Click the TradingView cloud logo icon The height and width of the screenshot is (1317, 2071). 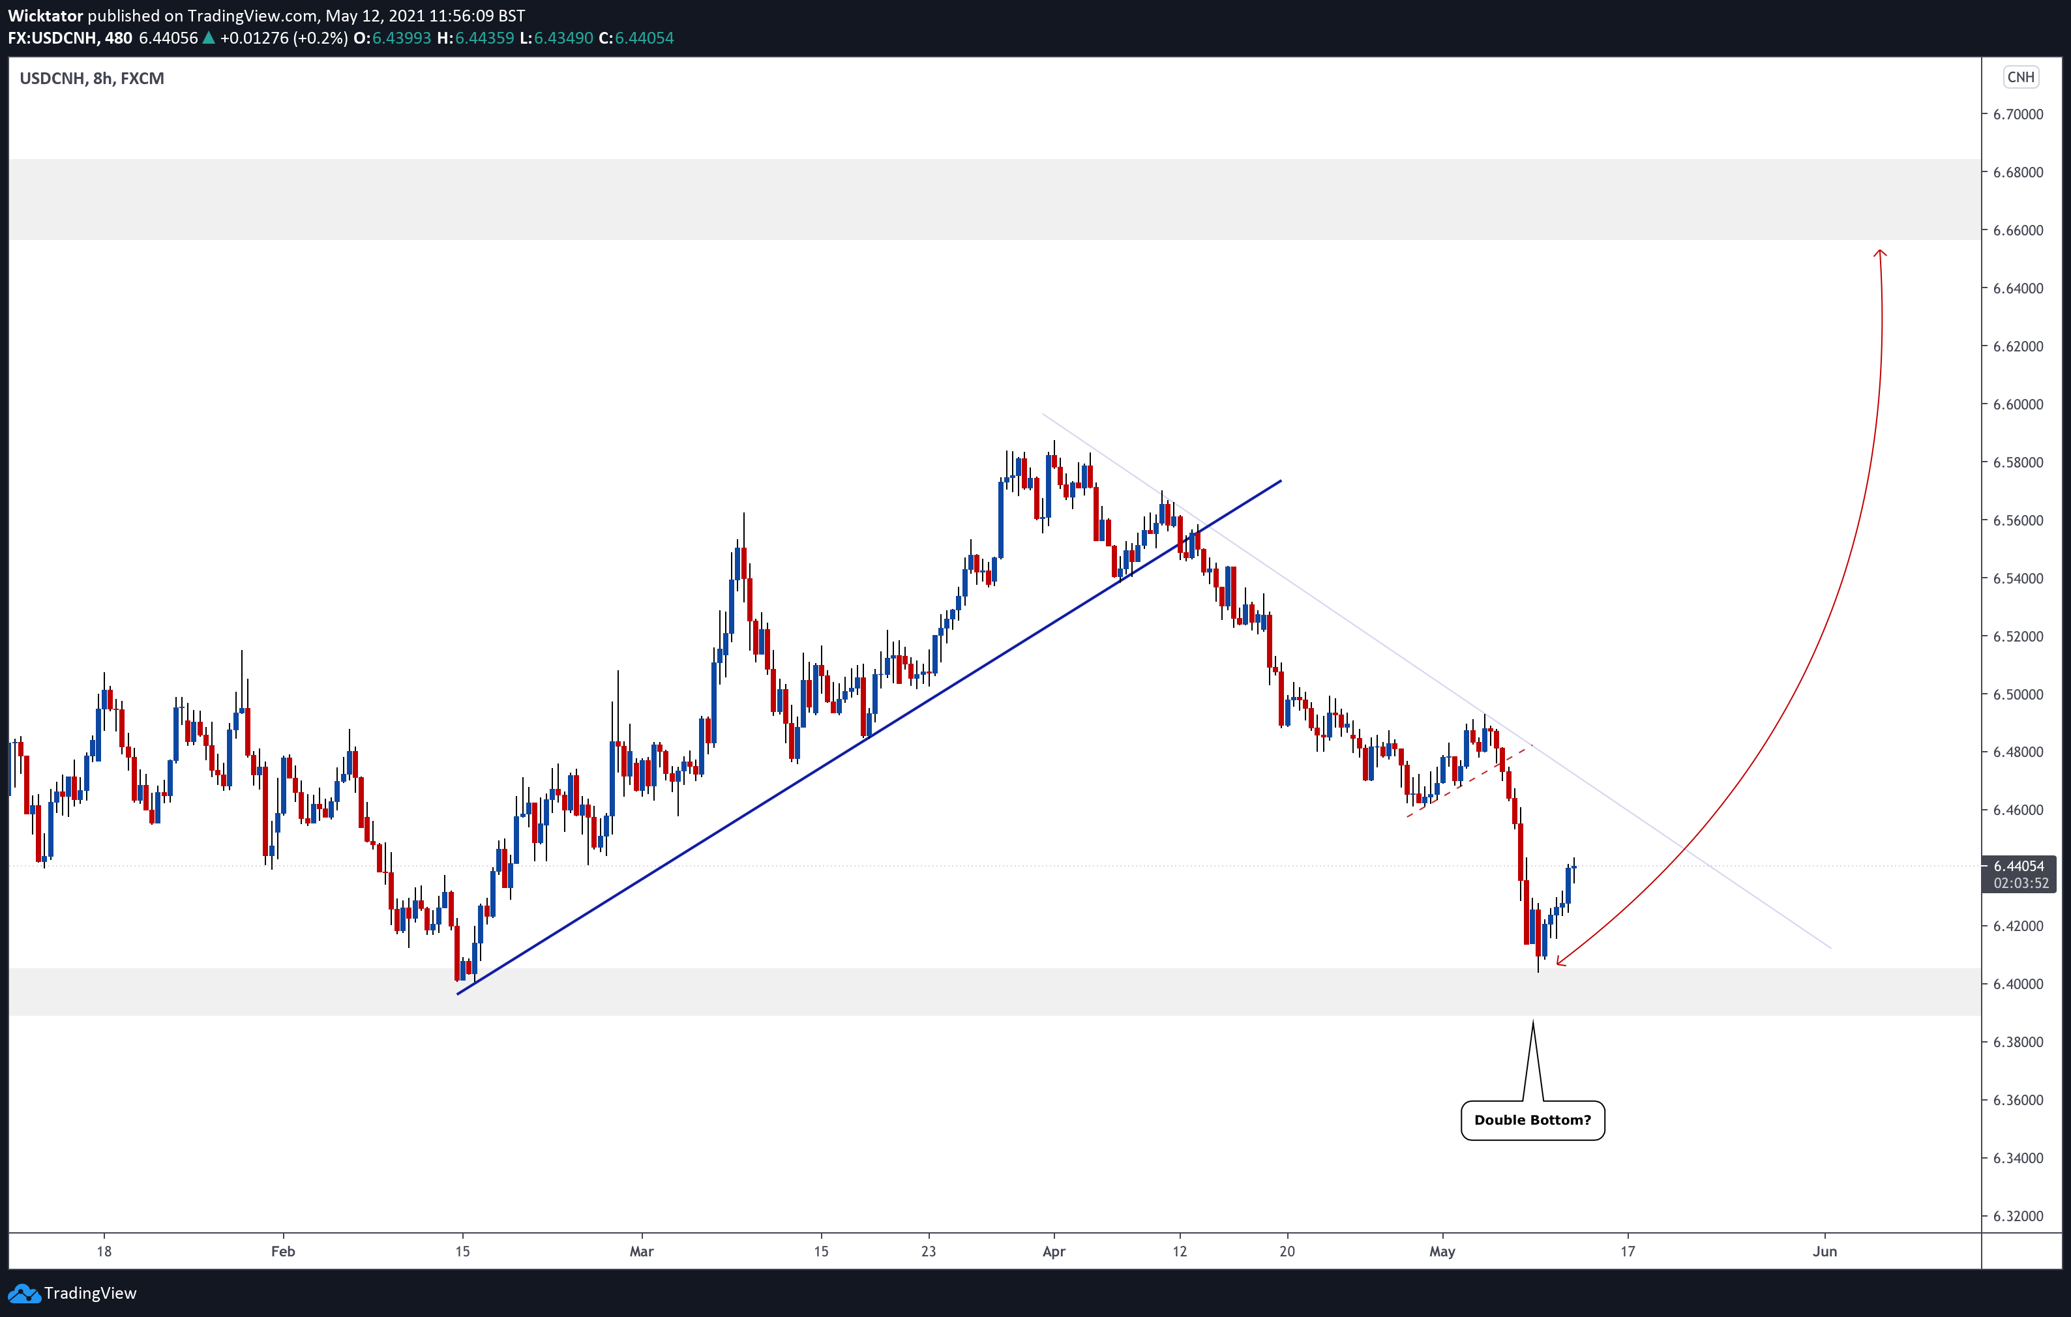pyautogui.click(x=23, y=1293)
